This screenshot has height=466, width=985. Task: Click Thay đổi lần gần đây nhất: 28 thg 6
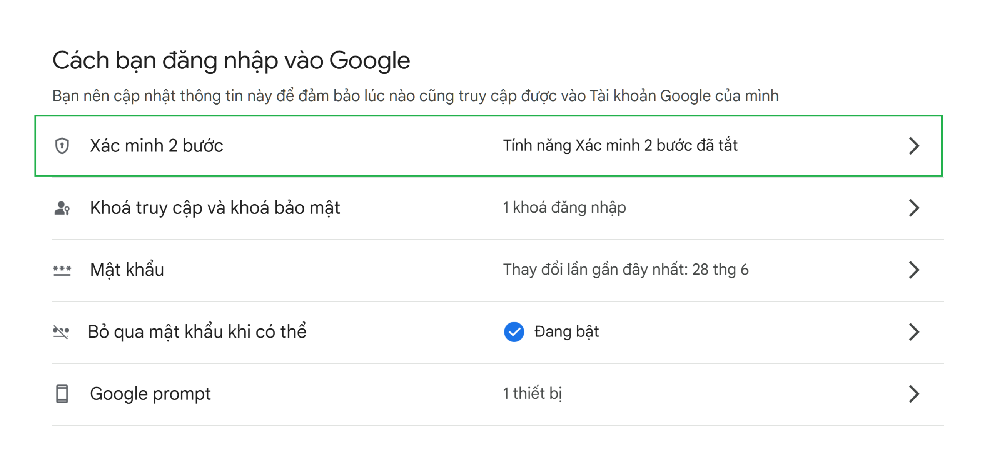coord(626,270)
